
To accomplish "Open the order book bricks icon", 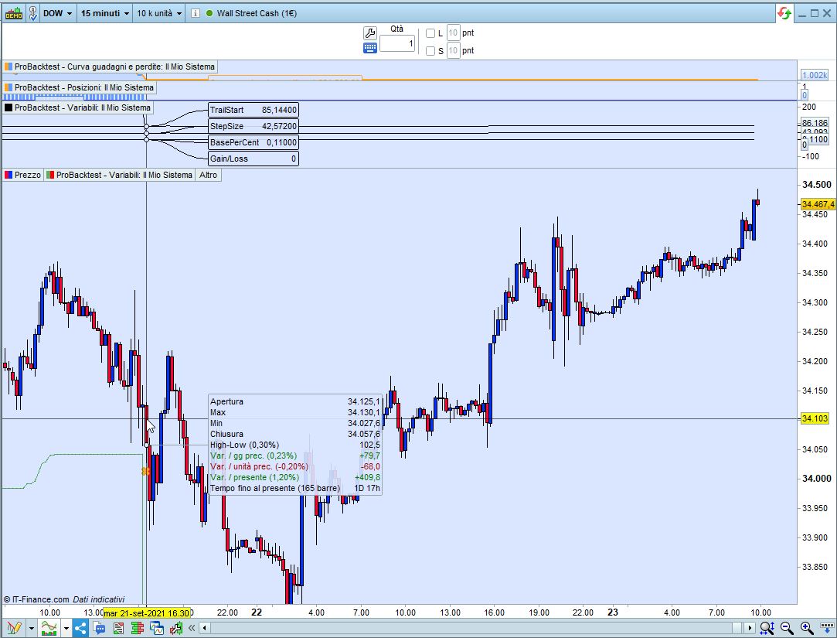I will [x=138, y=628].
